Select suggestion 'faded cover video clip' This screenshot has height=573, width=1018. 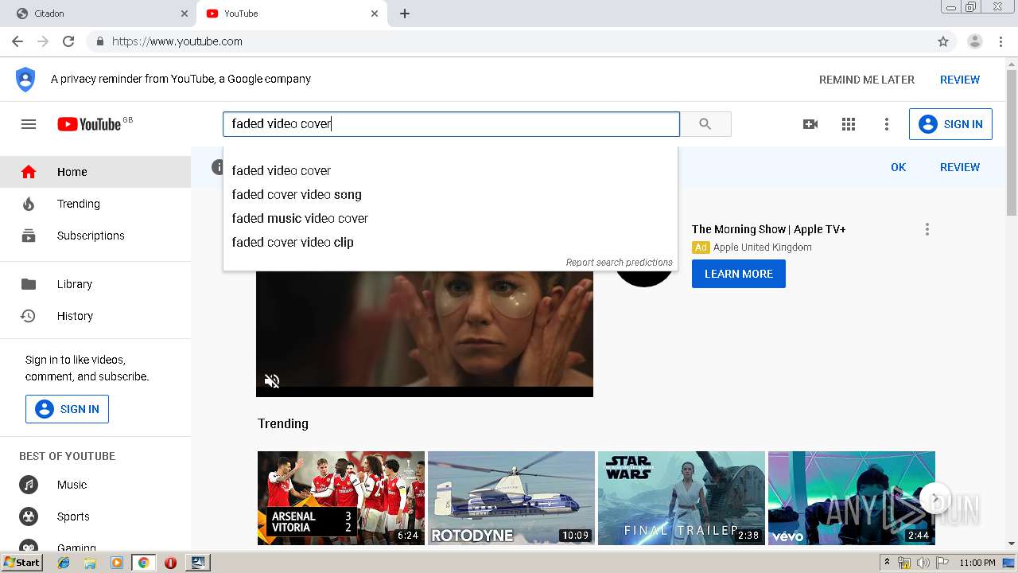point(450,242)
